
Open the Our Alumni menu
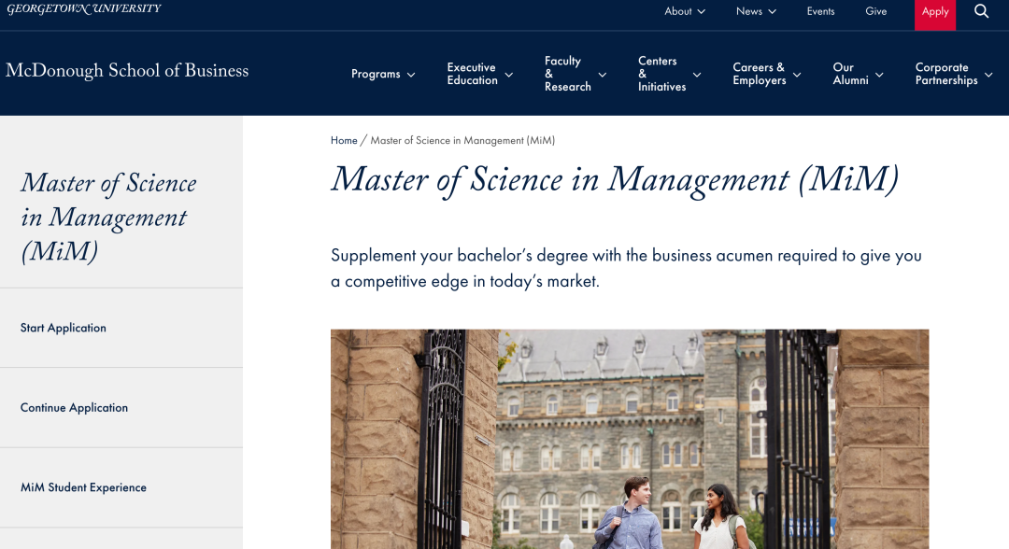pyautogui.click(x=851, y=74)
